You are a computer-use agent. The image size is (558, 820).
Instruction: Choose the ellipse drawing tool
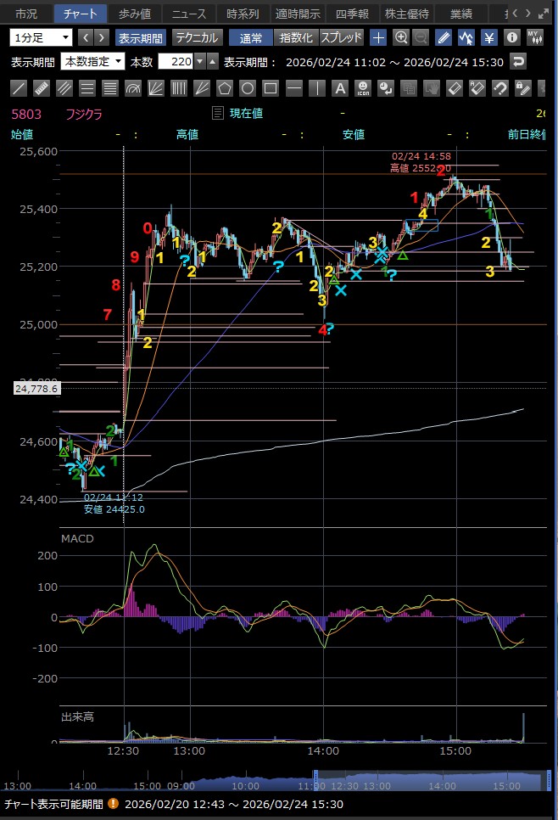[248, 87]
